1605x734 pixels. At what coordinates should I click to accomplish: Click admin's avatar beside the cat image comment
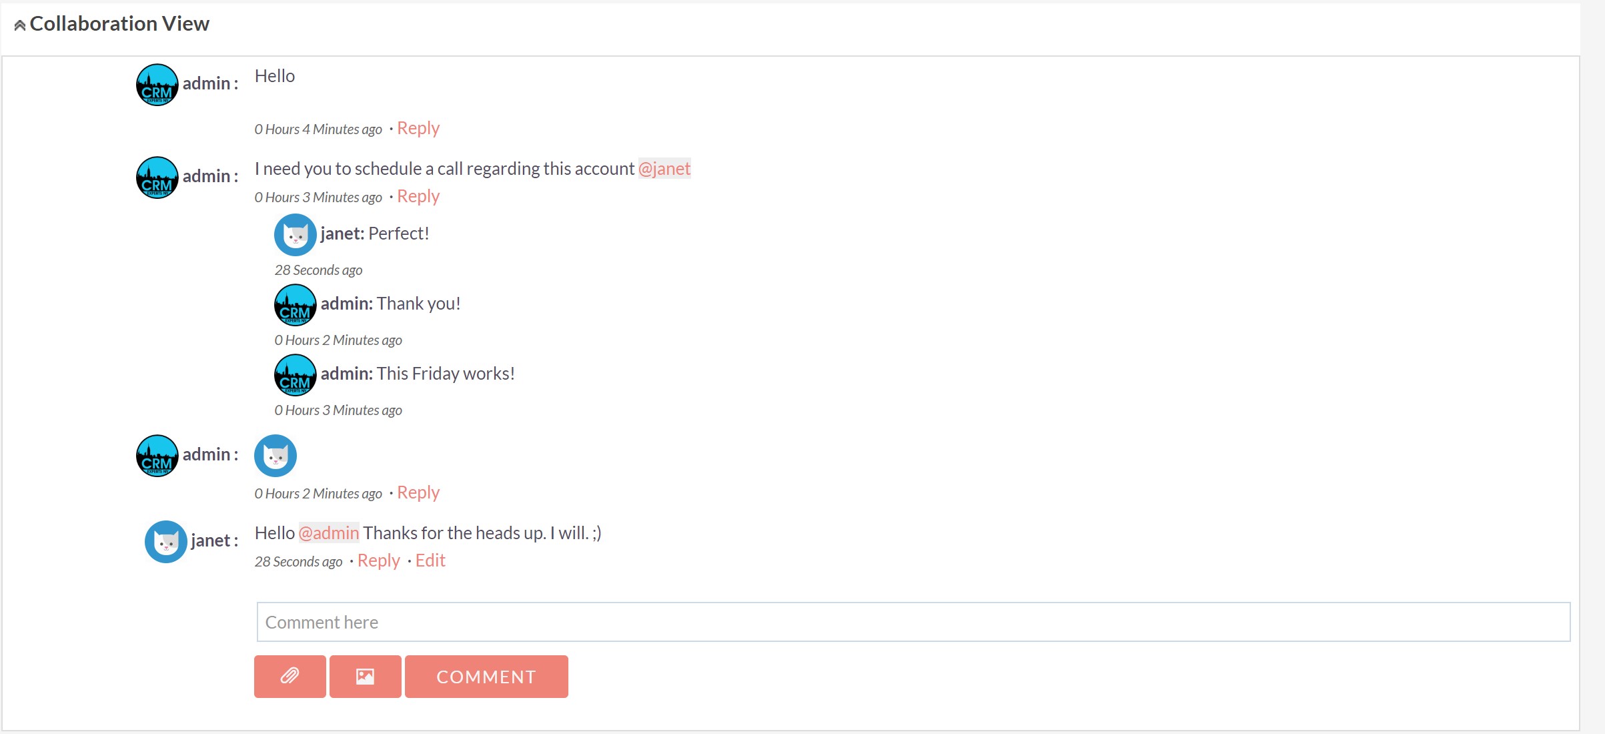157,456
